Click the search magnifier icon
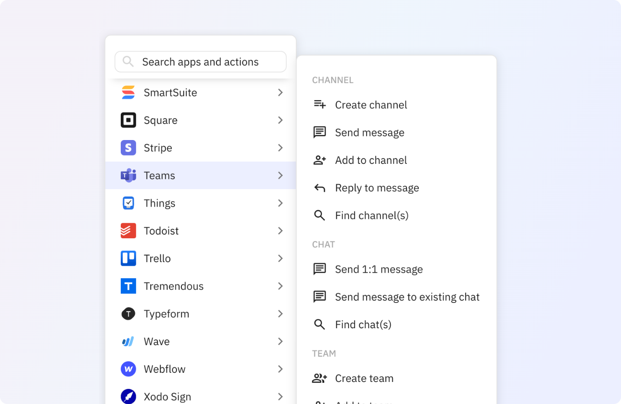The width and height of the screenshot is (621, 404). pyautogui.click(x=128, y=62)
